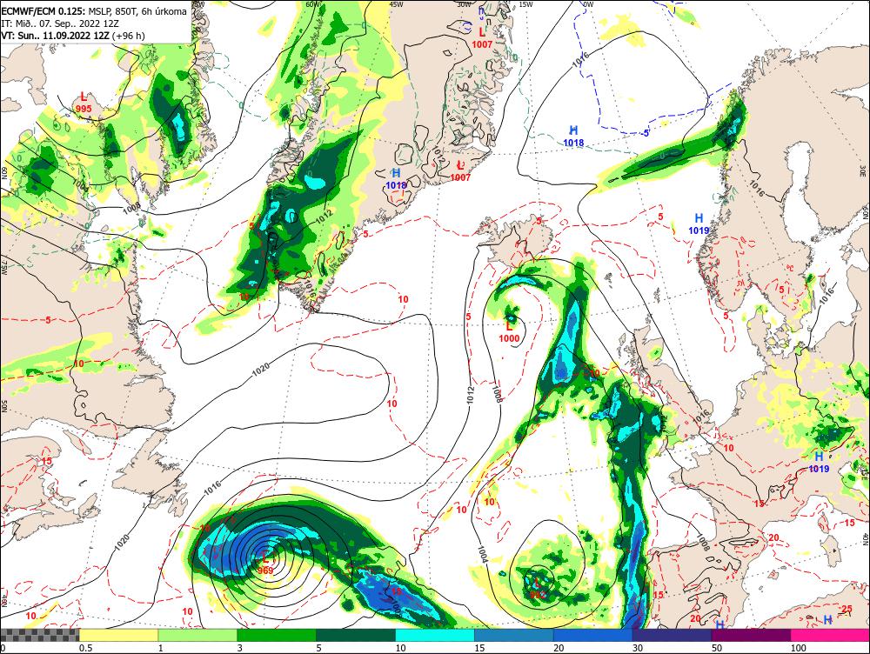Screen dimensions: 870x654
Task: Click the "60W" longitude label at the top
Action: coord(313,4)
